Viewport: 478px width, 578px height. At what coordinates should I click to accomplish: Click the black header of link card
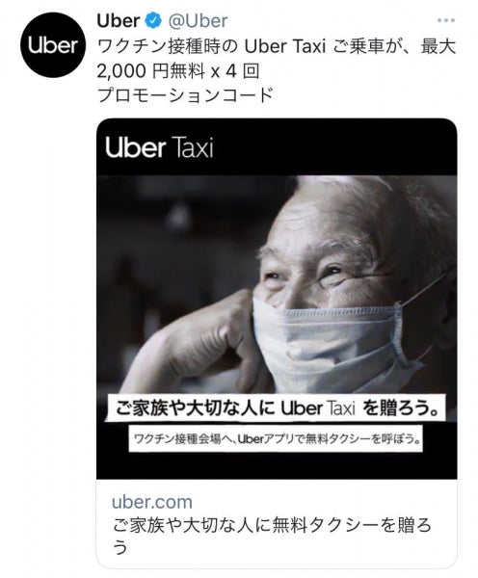pos(277,147)
